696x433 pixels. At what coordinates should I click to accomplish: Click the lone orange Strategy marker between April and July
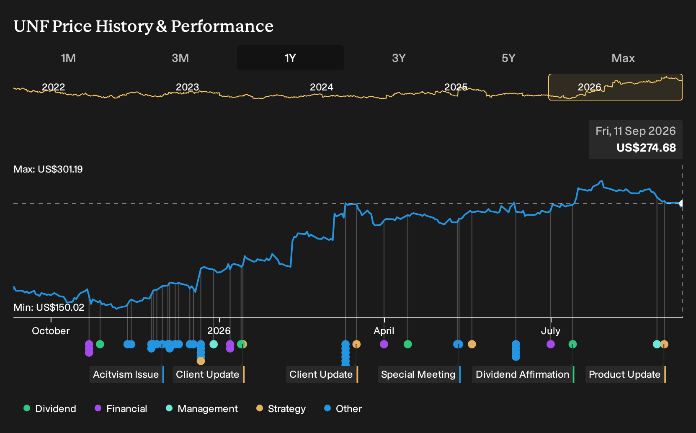point(472,344)
